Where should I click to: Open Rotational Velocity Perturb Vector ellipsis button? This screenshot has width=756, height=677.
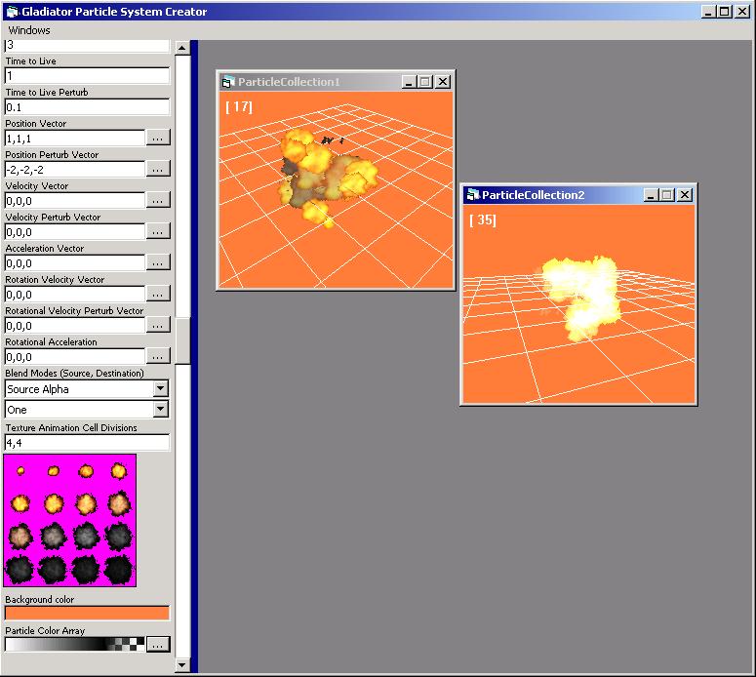[x=158, y=325]
